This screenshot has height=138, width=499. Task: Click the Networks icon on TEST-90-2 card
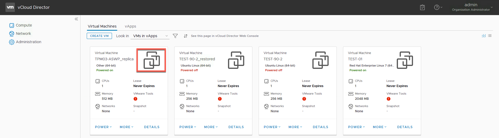pyautogui.click(x=266, y=106)
